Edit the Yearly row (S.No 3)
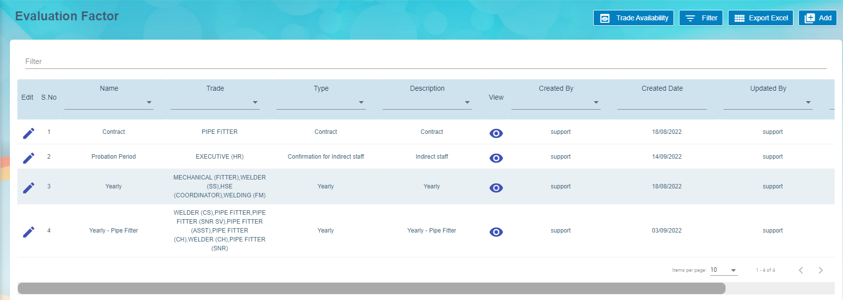The width and height of the screenshot is (843, 300). (29, 188)
